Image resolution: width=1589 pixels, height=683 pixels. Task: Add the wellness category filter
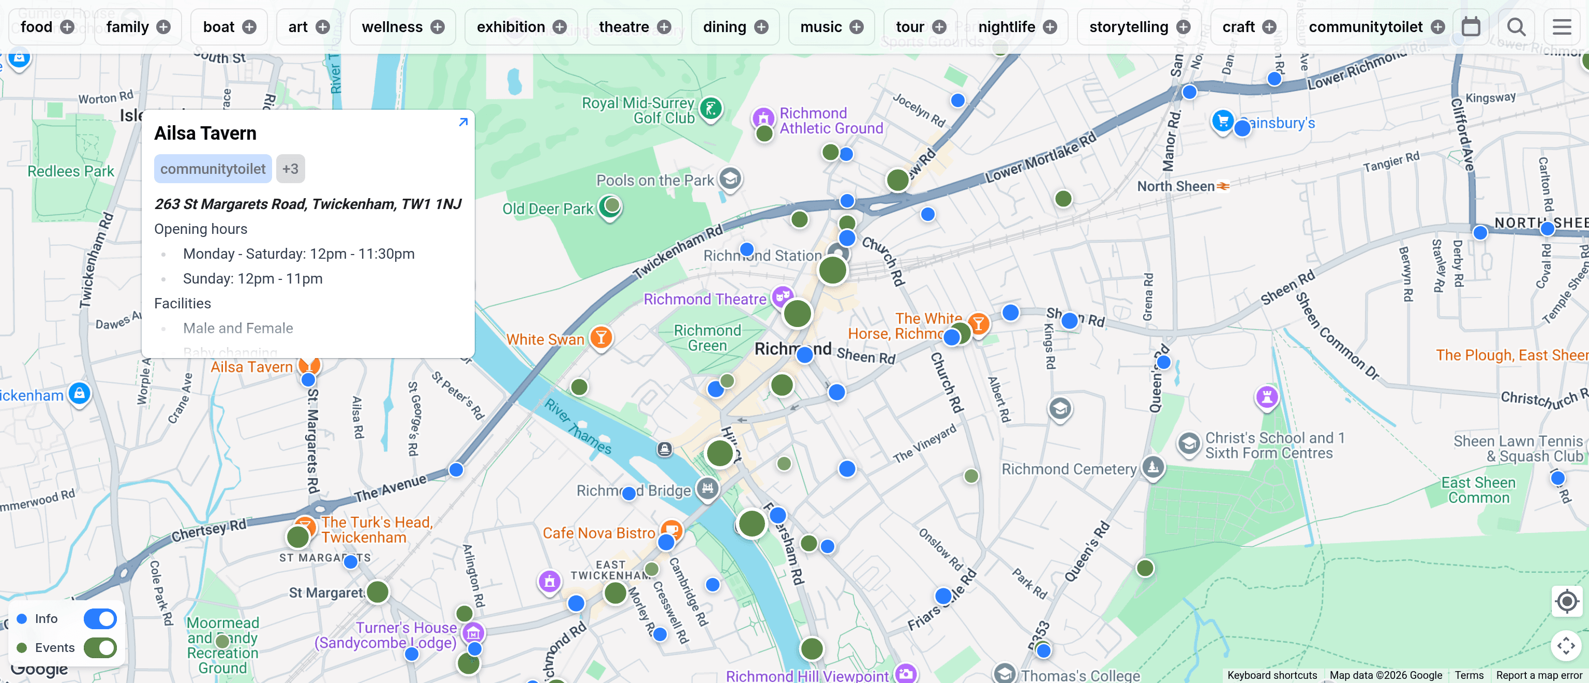(x=403, y=27)
